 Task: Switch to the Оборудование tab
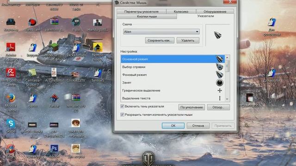pyautogui.click(x=215, y=12)
